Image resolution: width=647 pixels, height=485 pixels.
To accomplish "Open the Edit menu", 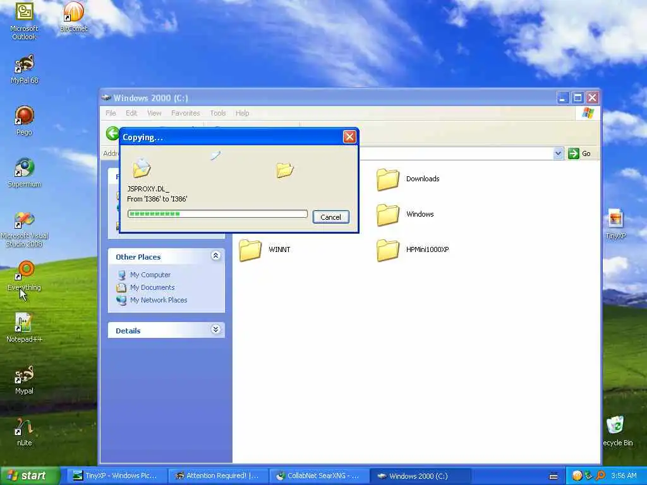I will [131, 113].
